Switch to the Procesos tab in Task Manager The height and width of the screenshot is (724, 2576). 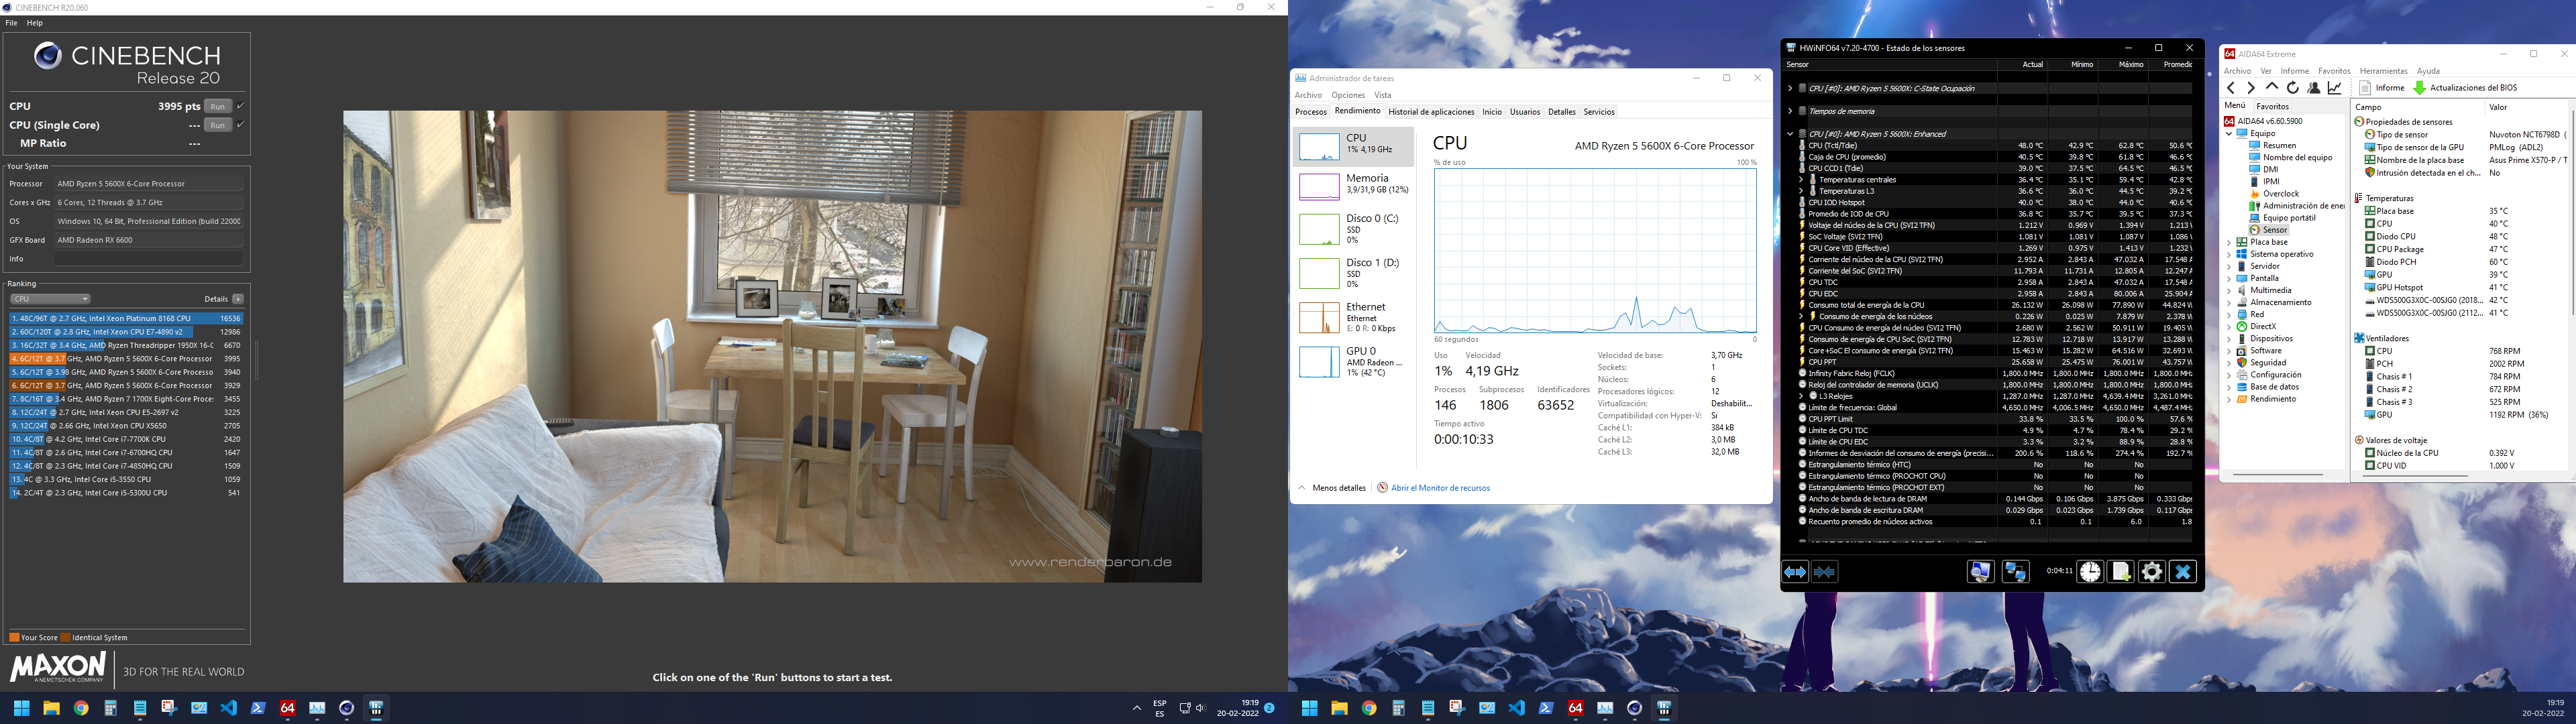pos(1310,112)
